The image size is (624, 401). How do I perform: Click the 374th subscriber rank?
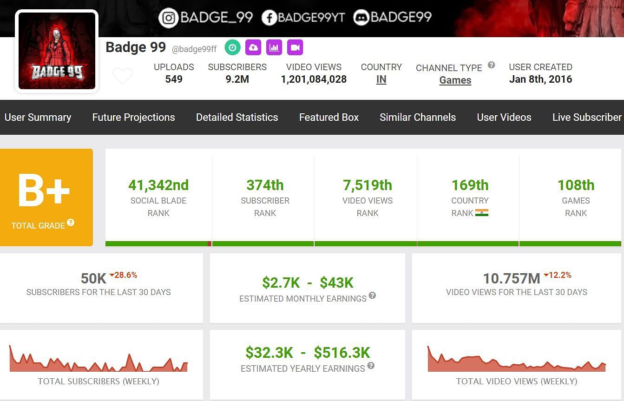coord(265,185)
